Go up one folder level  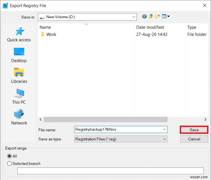151,17
